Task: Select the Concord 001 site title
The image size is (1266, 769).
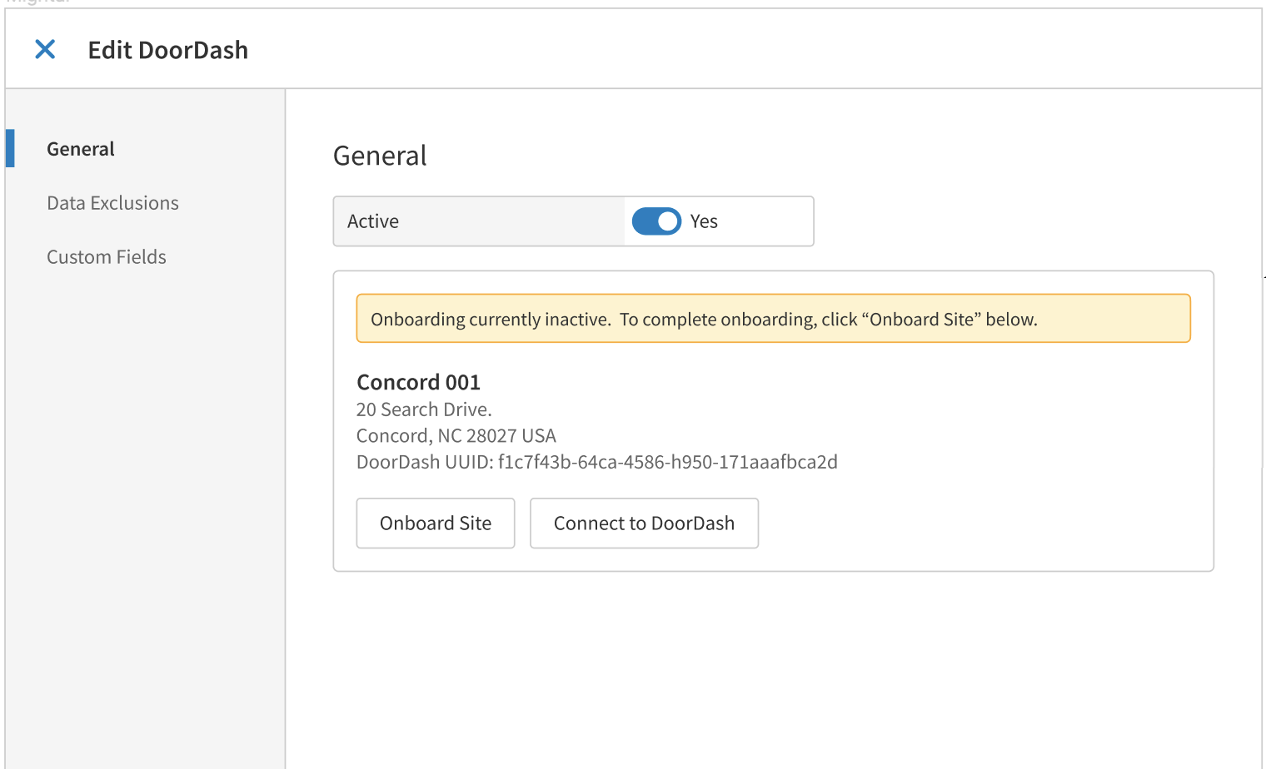Action: (418, 382)
